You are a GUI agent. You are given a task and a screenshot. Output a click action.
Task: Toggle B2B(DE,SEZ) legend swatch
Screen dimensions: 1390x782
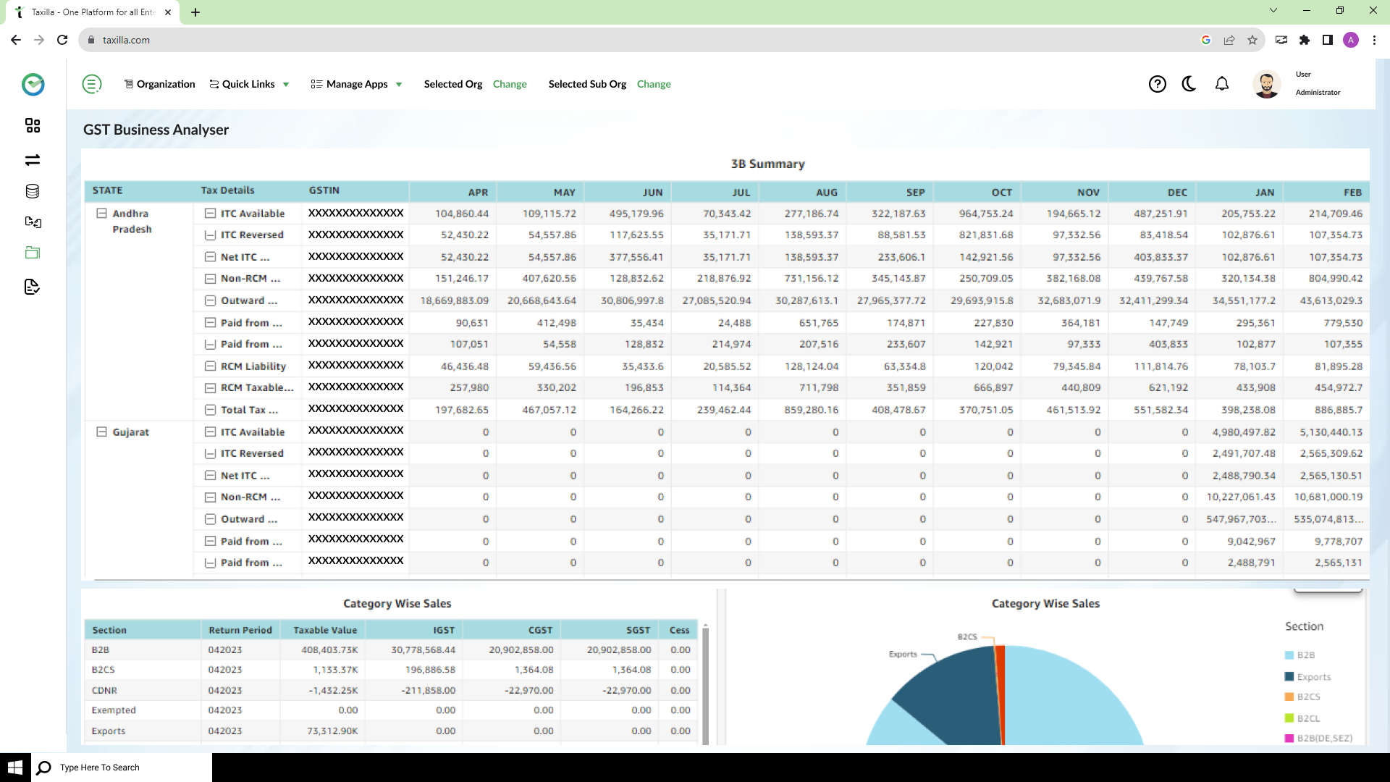(x=1289, y=739)
